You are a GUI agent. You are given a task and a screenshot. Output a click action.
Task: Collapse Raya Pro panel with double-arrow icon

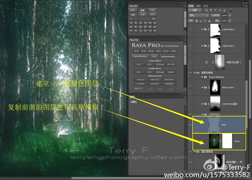182,37
